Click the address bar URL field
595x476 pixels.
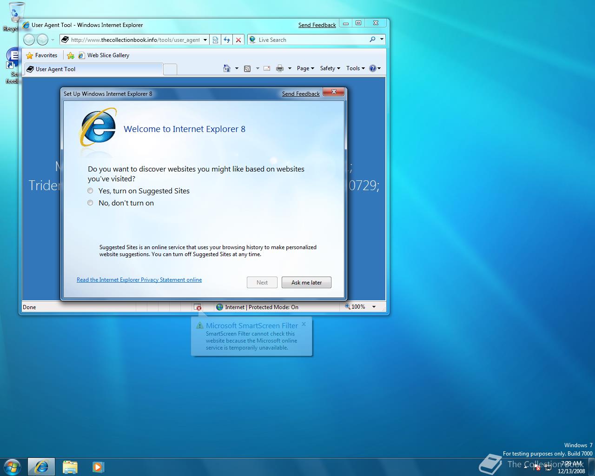point(135,40)
